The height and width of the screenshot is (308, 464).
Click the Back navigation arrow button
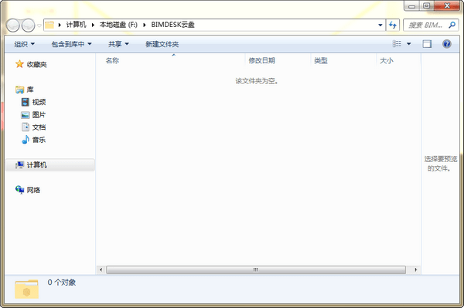coord(13,25)
